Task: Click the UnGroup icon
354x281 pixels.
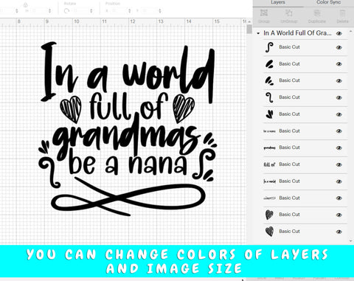Action: point(289,13)
